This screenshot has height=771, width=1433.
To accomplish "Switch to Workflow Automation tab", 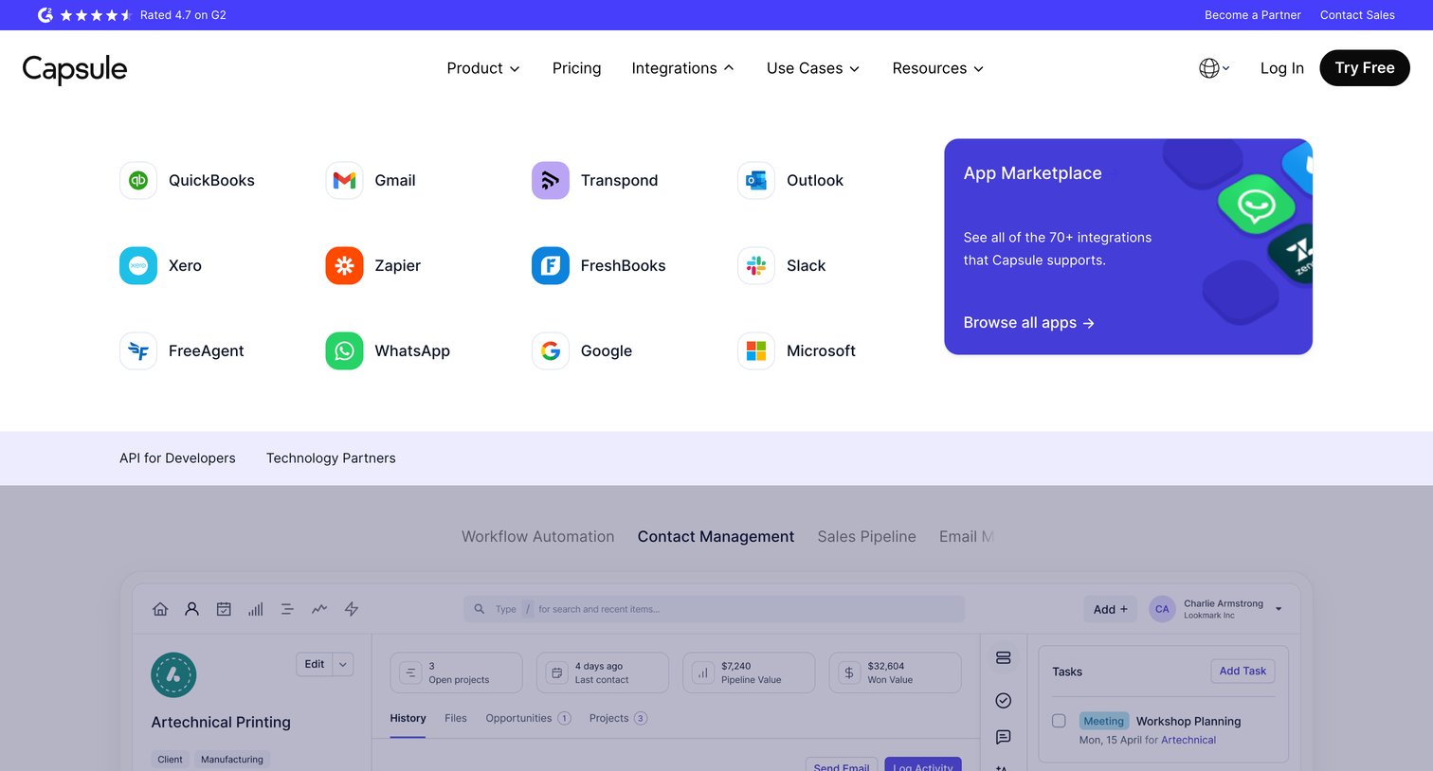I will (537, 536).
